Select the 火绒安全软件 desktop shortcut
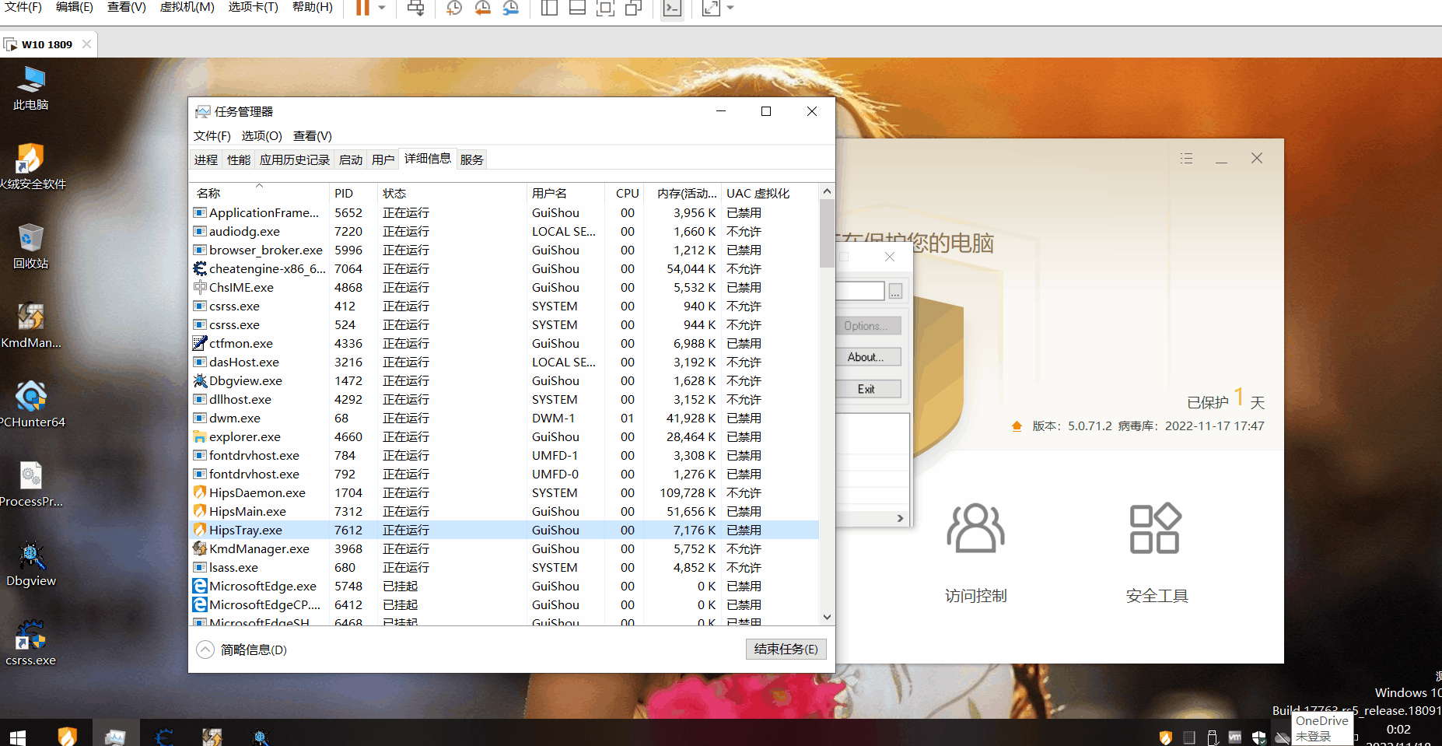Screen dimensions: 1442x746 (31, 167)
